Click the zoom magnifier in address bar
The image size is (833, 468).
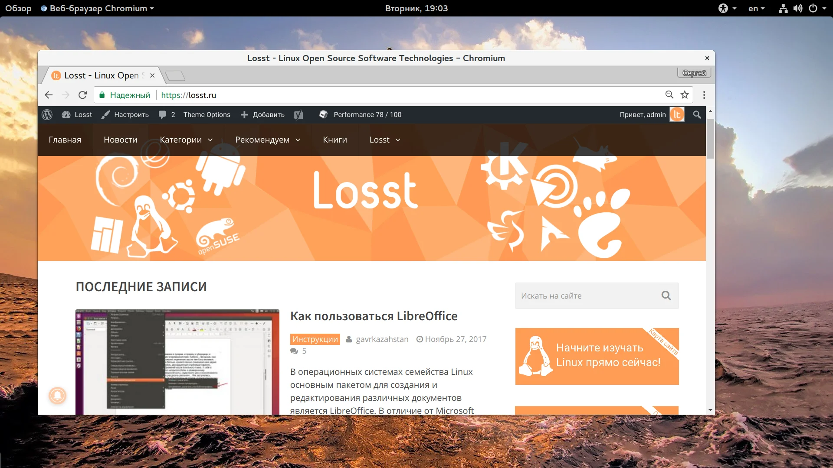(x=669, y=95)
